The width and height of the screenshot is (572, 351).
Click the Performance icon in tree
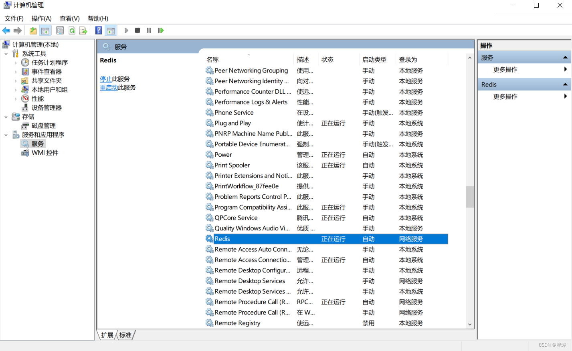[x=25, y=99]
